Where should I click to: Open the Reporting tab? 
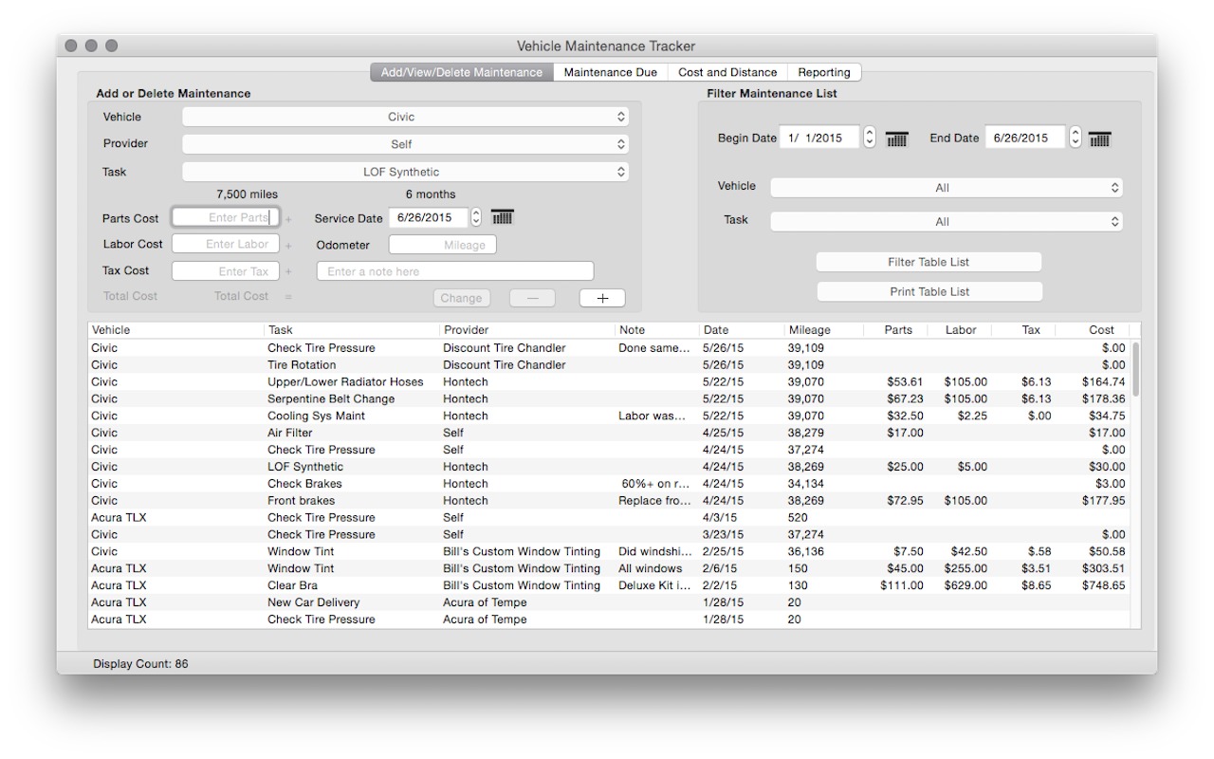point(823,72)
